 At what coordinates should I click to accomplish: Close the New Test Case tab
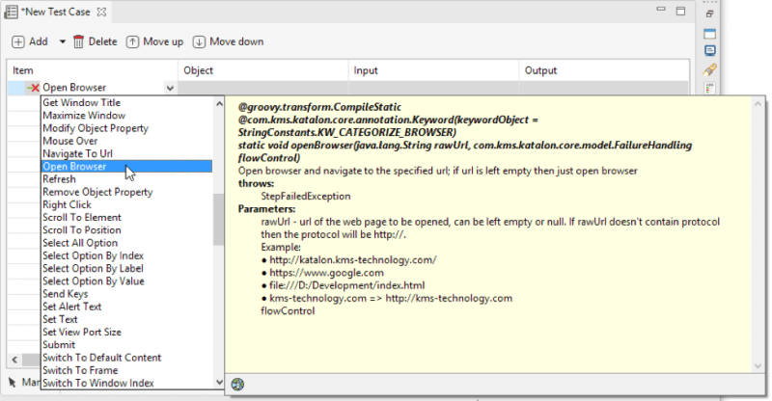pos(102,13)
